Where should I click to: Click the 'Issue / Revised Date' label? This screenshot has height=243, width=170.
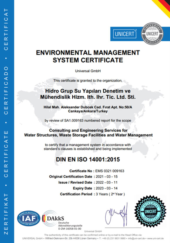point(75,182)
